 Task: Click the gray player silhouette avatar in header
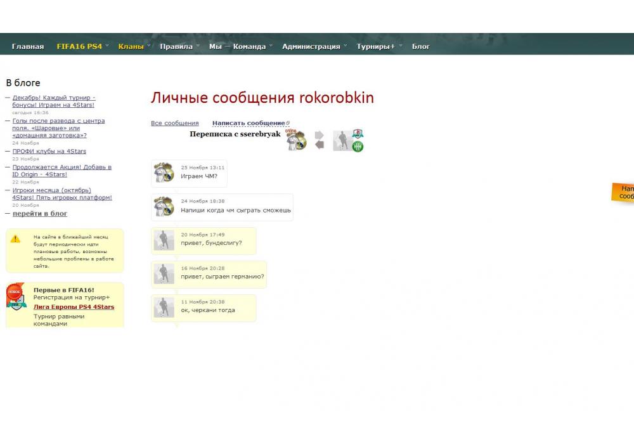(342, 141)
